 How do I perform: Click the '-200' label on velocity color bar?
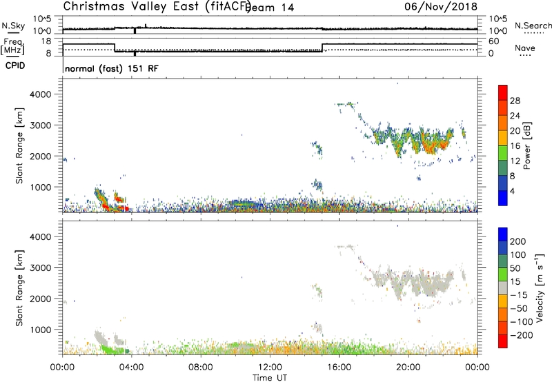click(522, 335)
